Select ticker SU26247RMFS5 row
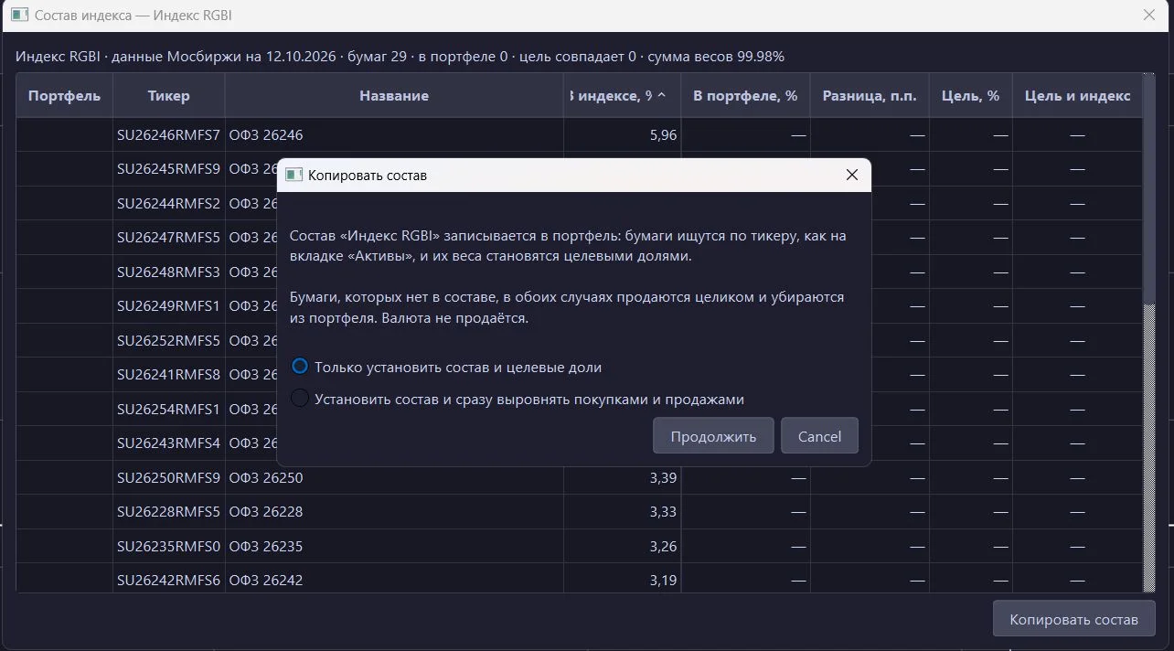1174x651 pixels. [x=169, y=238]
